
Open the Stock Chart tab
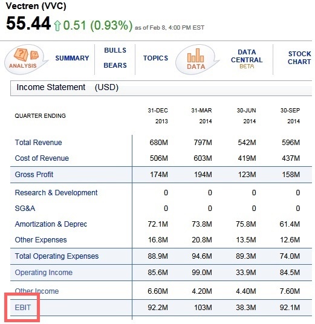(x=299, y=57)
